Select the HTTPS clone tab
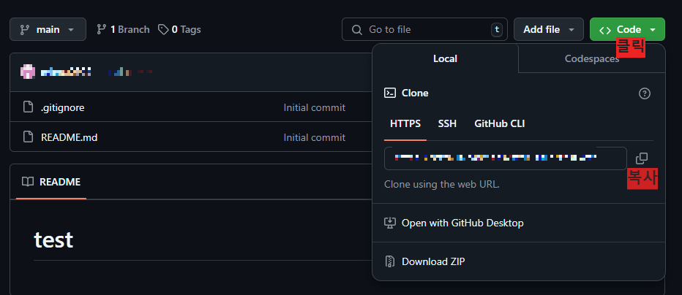Viewport: 682px width, 295px height. [405, 123]
